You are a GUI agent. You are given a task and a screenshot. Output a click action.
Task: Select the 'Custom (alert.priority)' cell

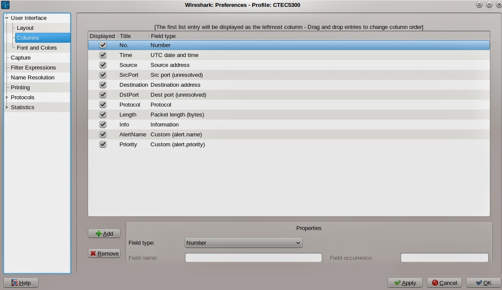(x=178, y=145)
